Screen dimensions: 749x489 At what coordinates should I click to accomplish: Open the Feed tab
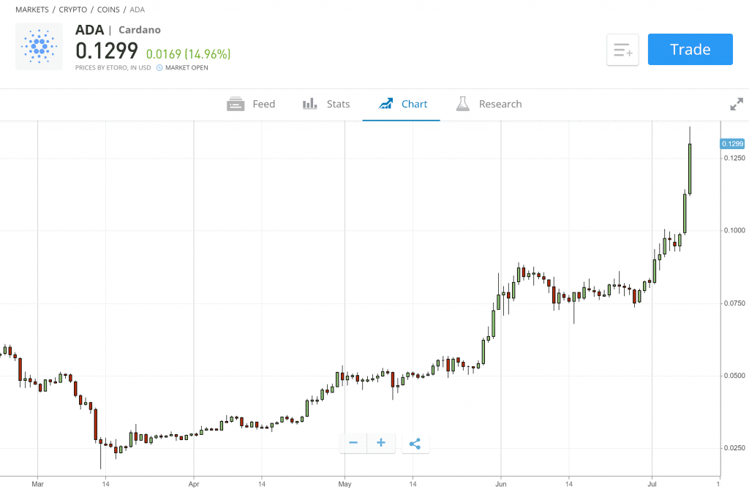263,104
